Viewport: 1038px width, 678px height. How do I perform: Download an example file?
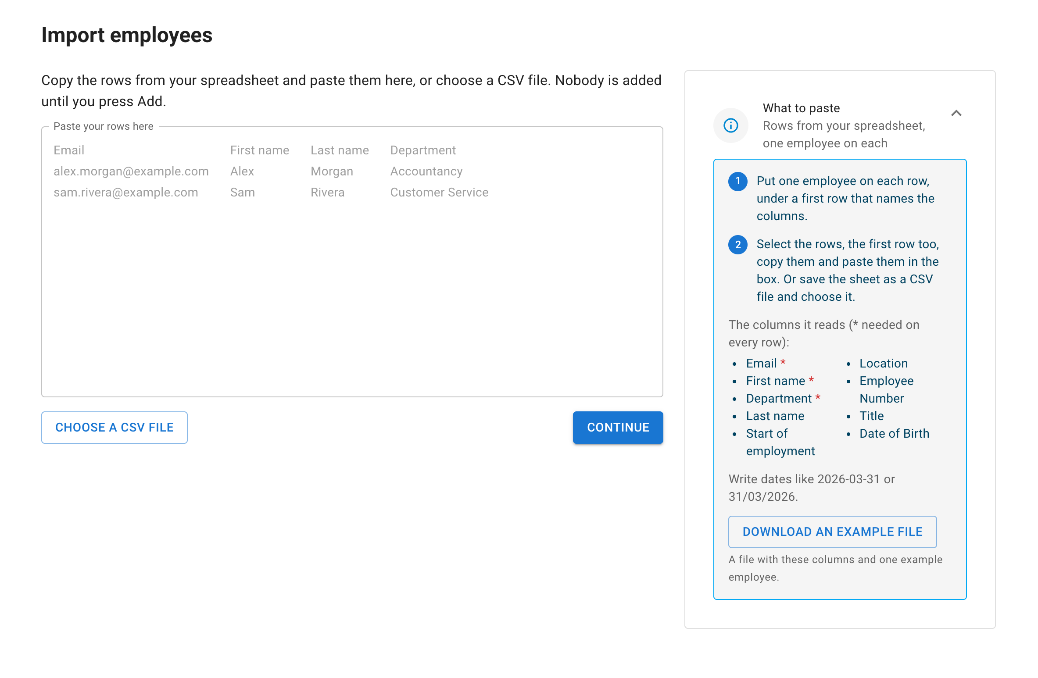click(x=832, y=532)
